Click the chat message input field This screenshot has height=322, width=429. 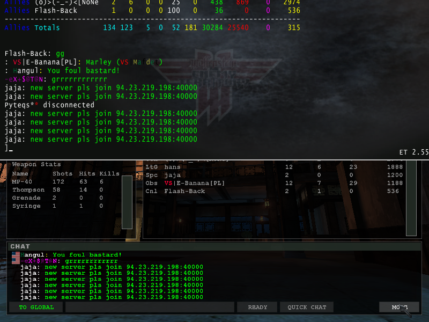(149, 308)
